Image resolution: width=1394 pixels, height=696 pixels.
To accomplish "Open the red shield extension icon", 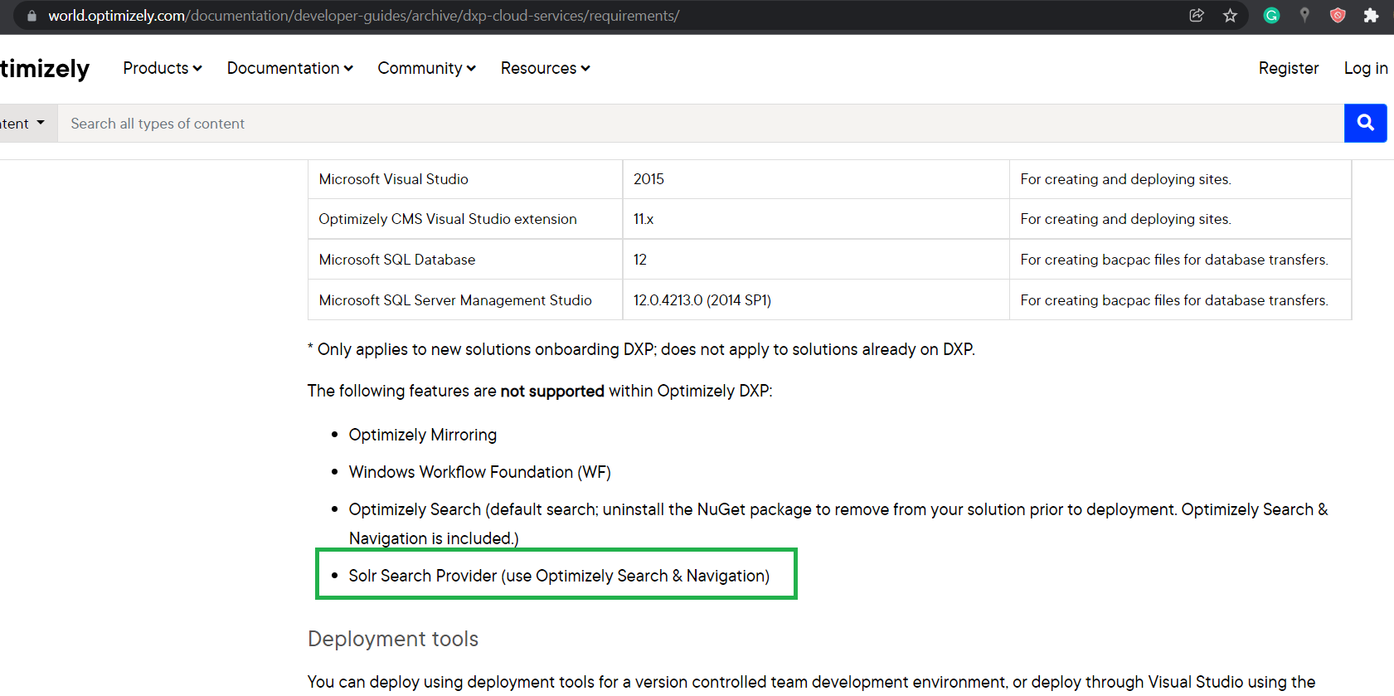I will (1338, 15).
